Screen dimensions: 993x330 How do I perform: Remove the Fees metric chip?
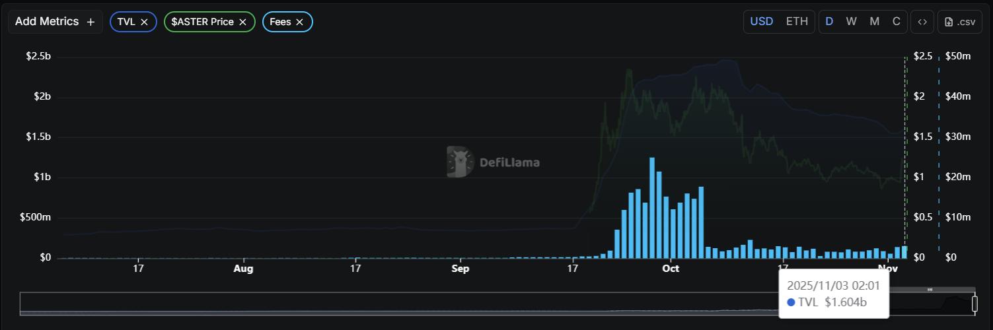tap(299, 22)
